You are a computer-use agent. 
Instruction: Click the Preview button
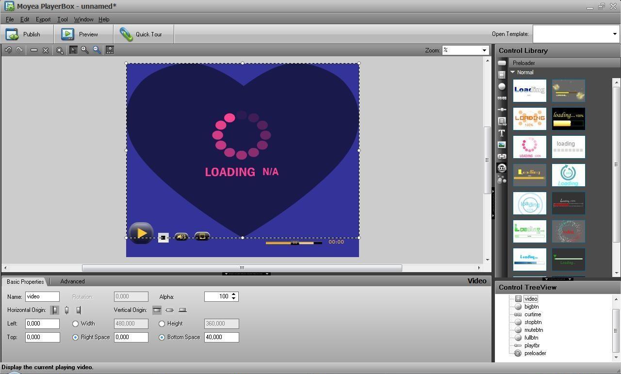(x=83, y=34)
